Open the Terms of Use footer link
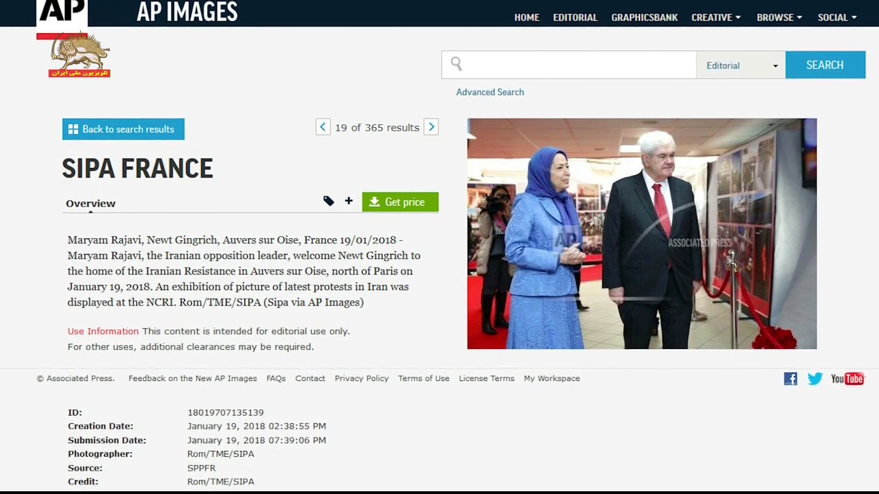The image size is (879, 494). (x=423, y=378)
